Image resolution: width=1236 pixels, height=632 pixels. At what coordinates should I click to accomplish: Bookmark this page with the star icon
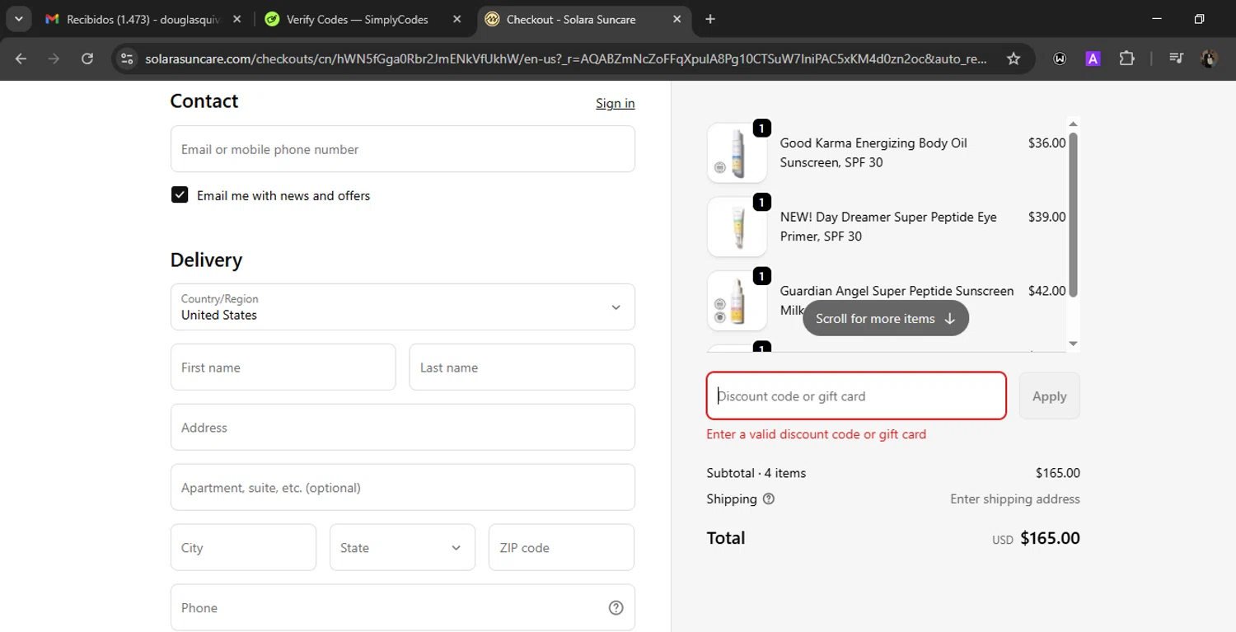pos(1014,59)
